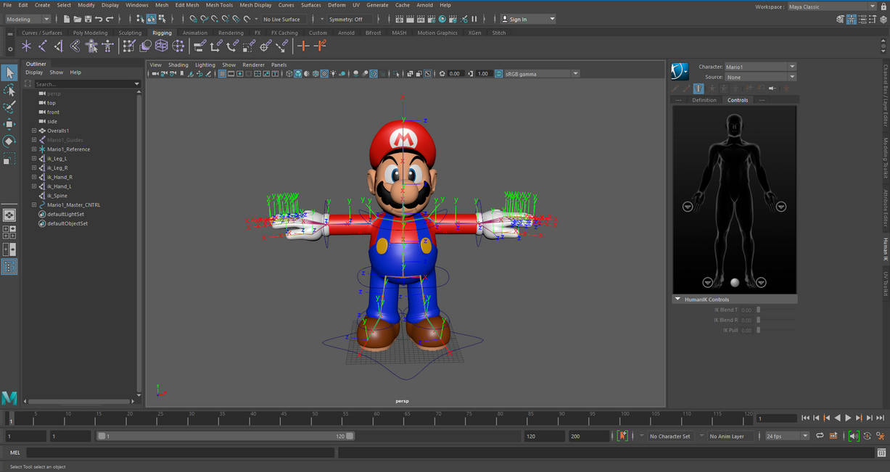Screen dimensions: 890x472
Task: Open the Source None dropdown
Action: click(x=760, y=77)
